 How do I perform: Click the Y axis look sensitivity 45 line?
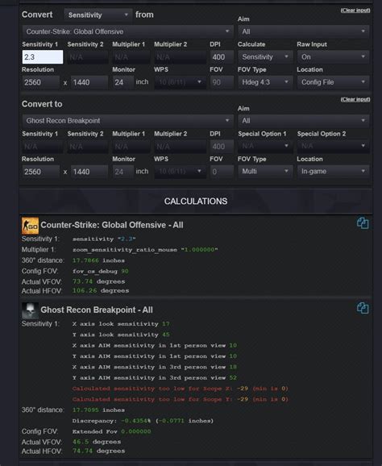click(x=121, y=335)
